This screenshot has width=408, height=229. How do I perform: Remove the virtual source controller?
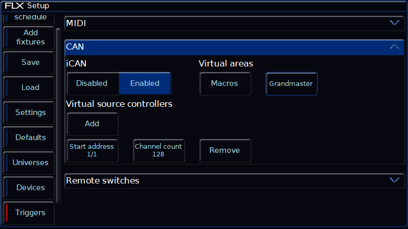pos(225,150)
